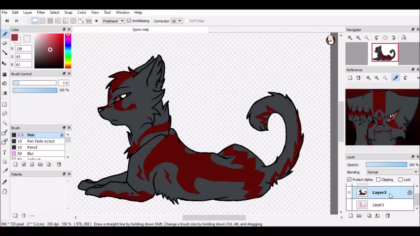Screen dimensions: 420x236
Task: Select the Pencil brush
Action: (38, 147)
